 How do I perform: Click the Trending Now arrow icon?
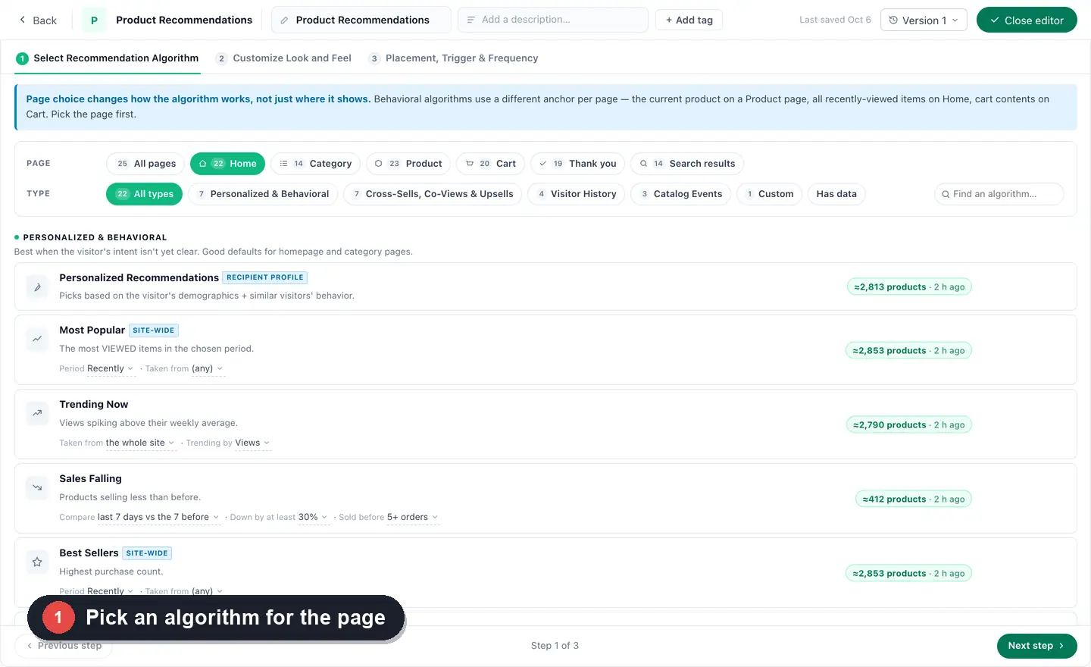[x=37, y=413]
